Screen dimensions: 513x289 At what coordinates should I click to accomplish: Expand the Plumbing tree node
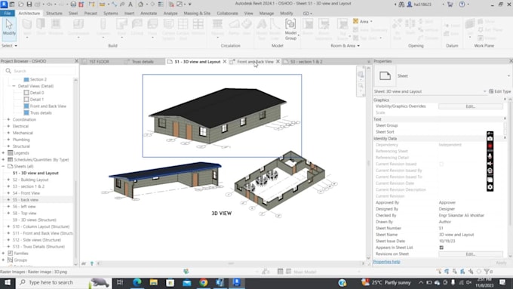click(x=8, y=140)
